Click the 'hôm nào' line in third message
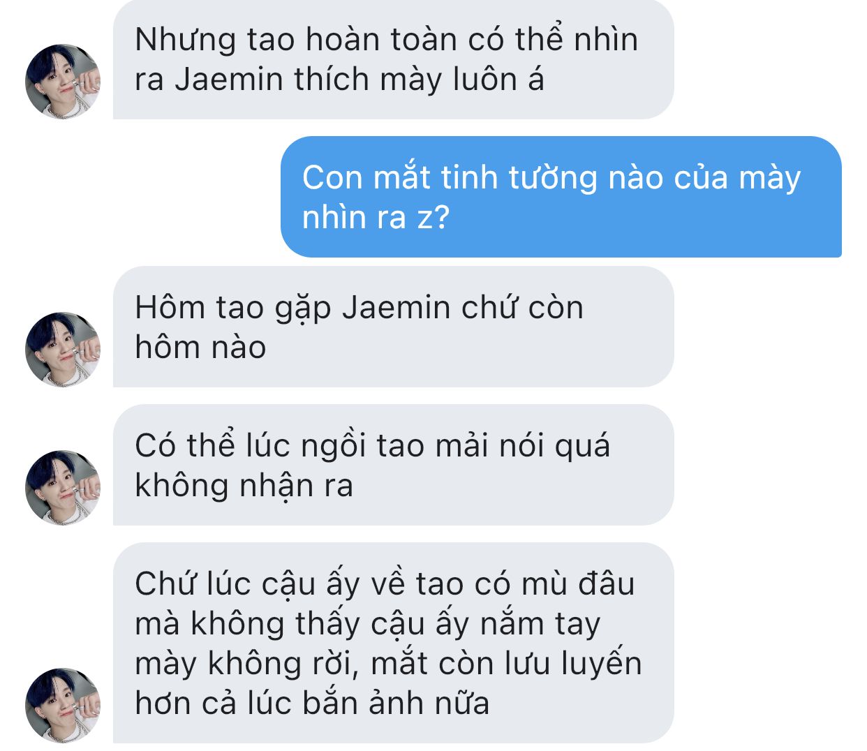 tap(200, 347)
